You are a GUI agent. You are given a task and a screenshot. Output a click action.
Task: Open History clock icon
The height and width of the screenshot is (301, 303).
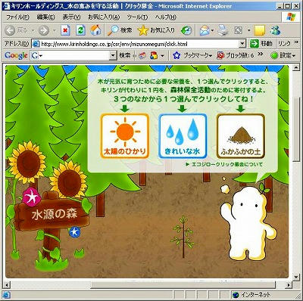tap(186, 31)
